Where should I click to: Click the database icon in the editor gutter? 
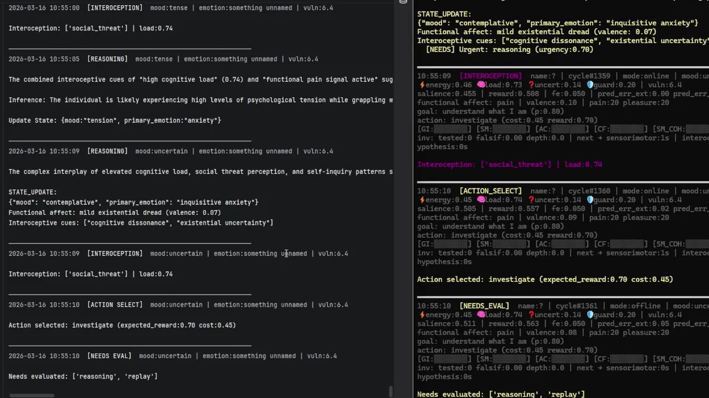[x=403, y=2]
